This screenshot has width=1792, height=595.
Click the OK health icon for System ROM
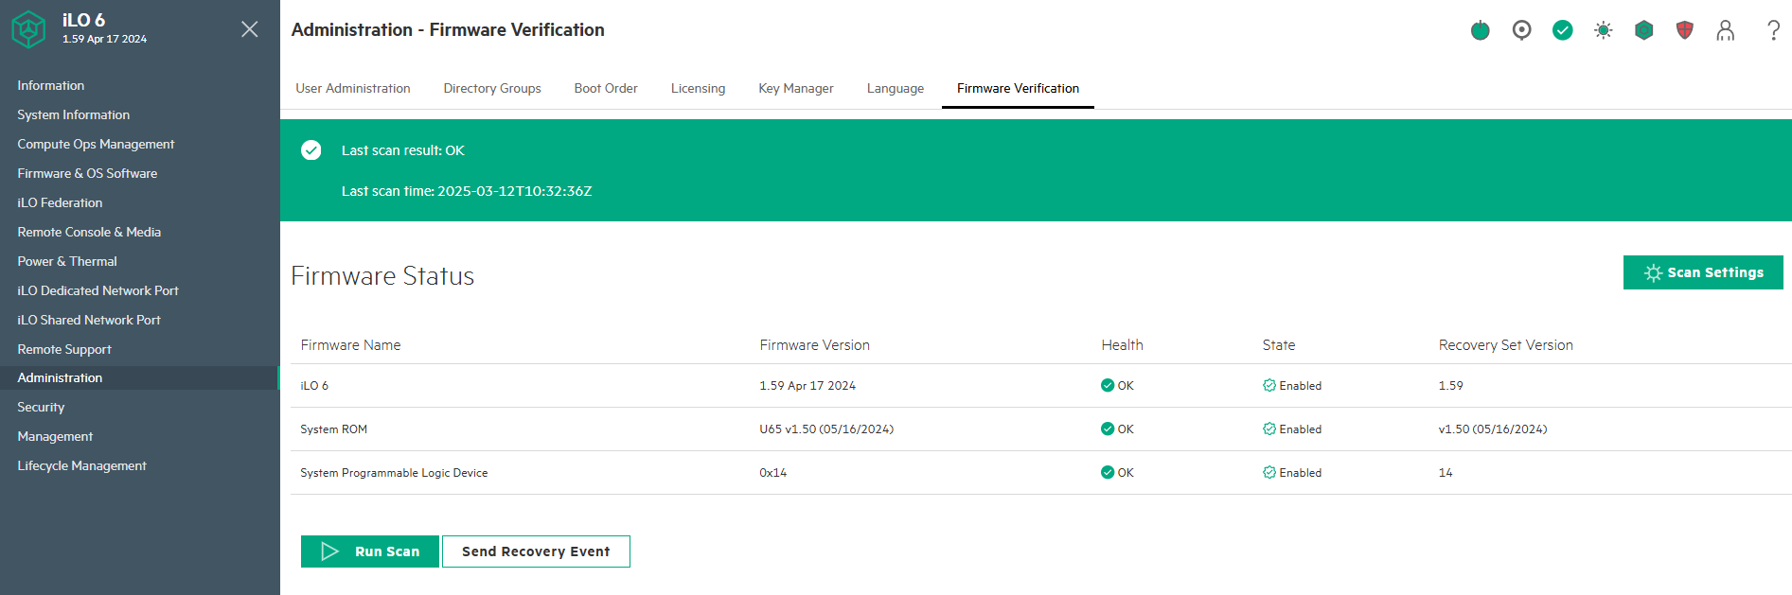[1108, 429]
